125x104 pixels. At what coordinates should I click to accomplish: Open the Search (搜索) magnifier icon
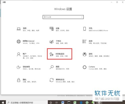pos(51,67)
